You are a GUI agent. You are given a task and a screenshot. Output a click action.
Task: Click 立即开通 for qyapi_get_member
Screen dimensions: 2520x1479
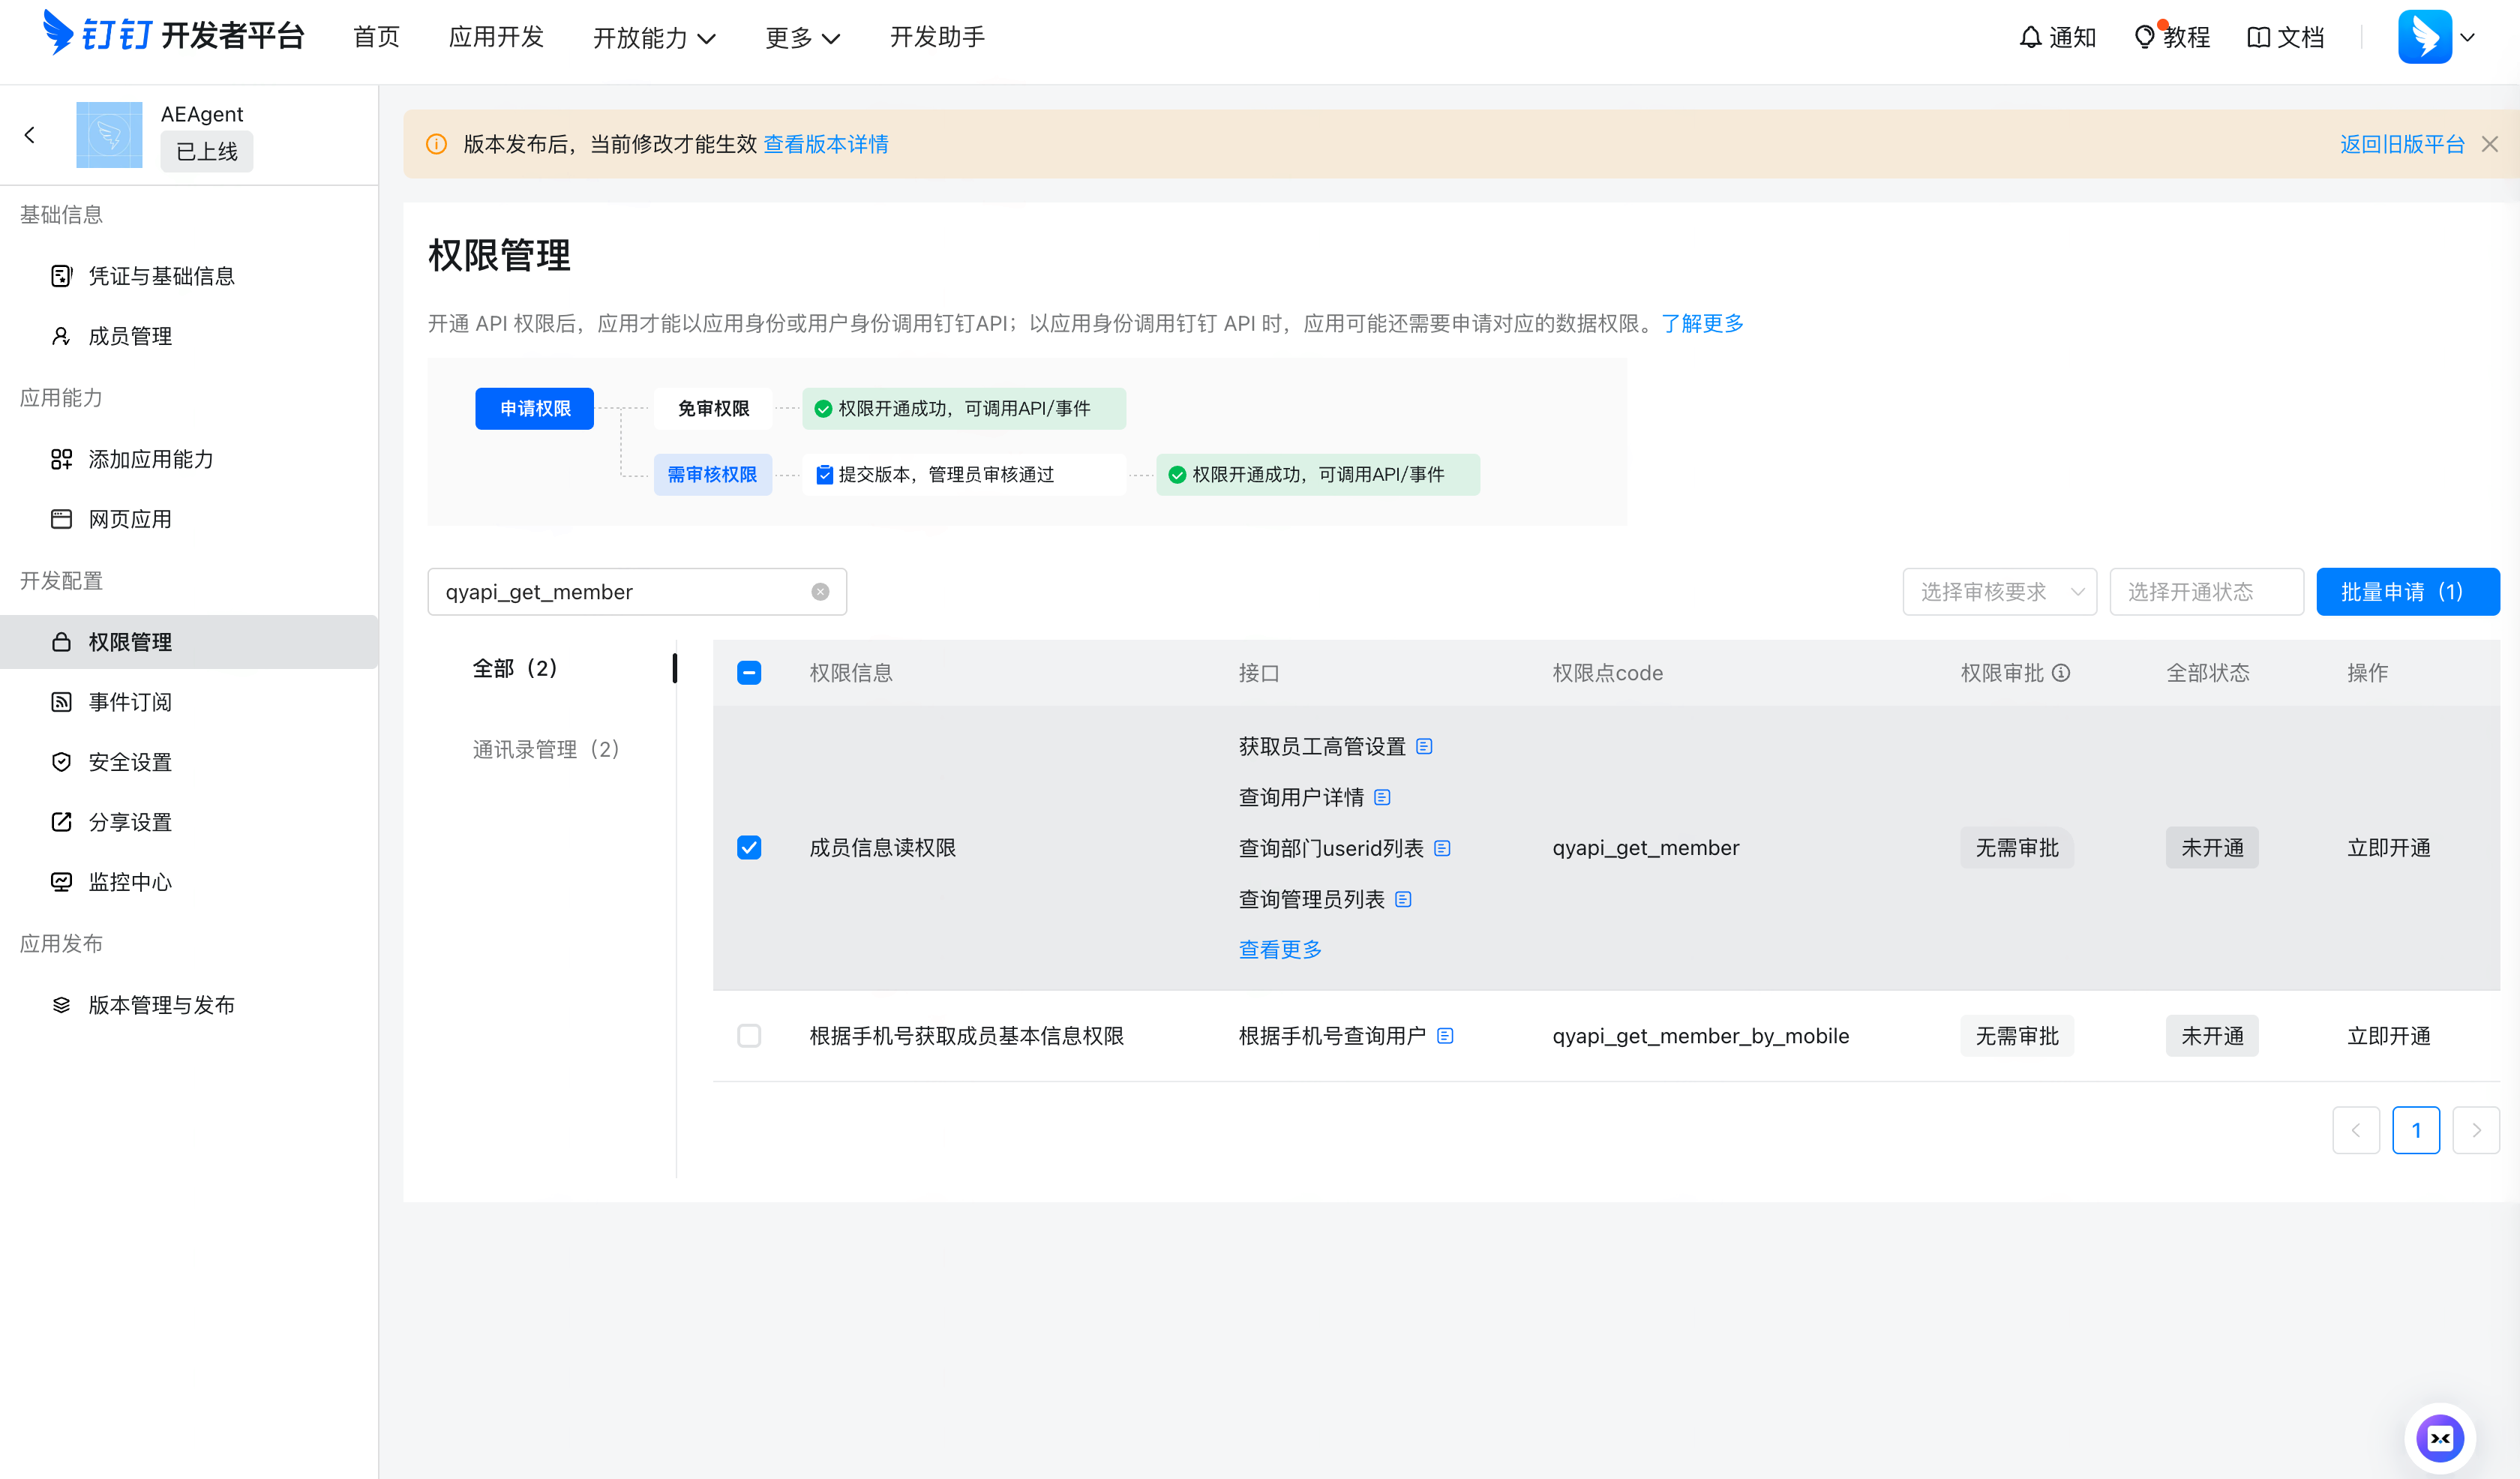2388,848
